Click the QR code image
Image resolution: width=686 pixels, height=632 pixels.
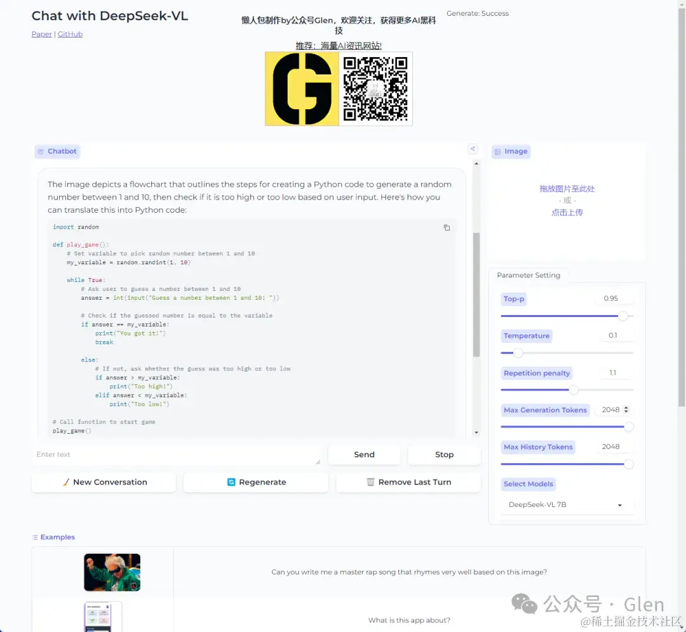[x=375, y=89]
